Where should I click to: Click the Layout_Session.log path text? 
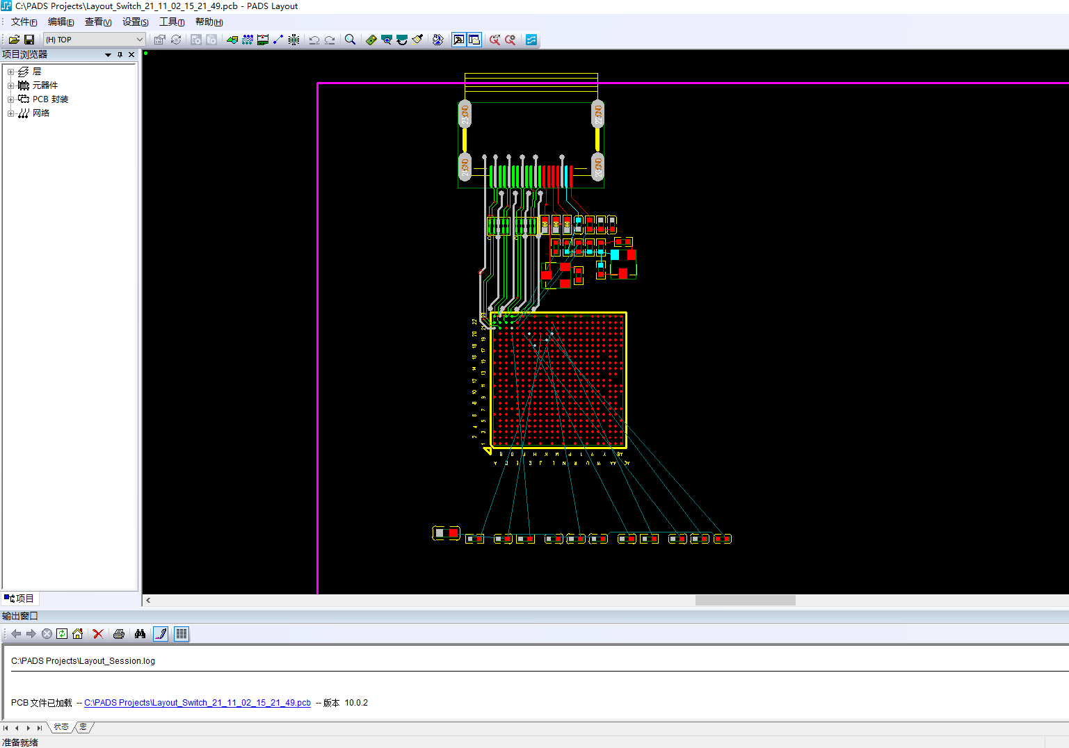[x=83, y=661]
